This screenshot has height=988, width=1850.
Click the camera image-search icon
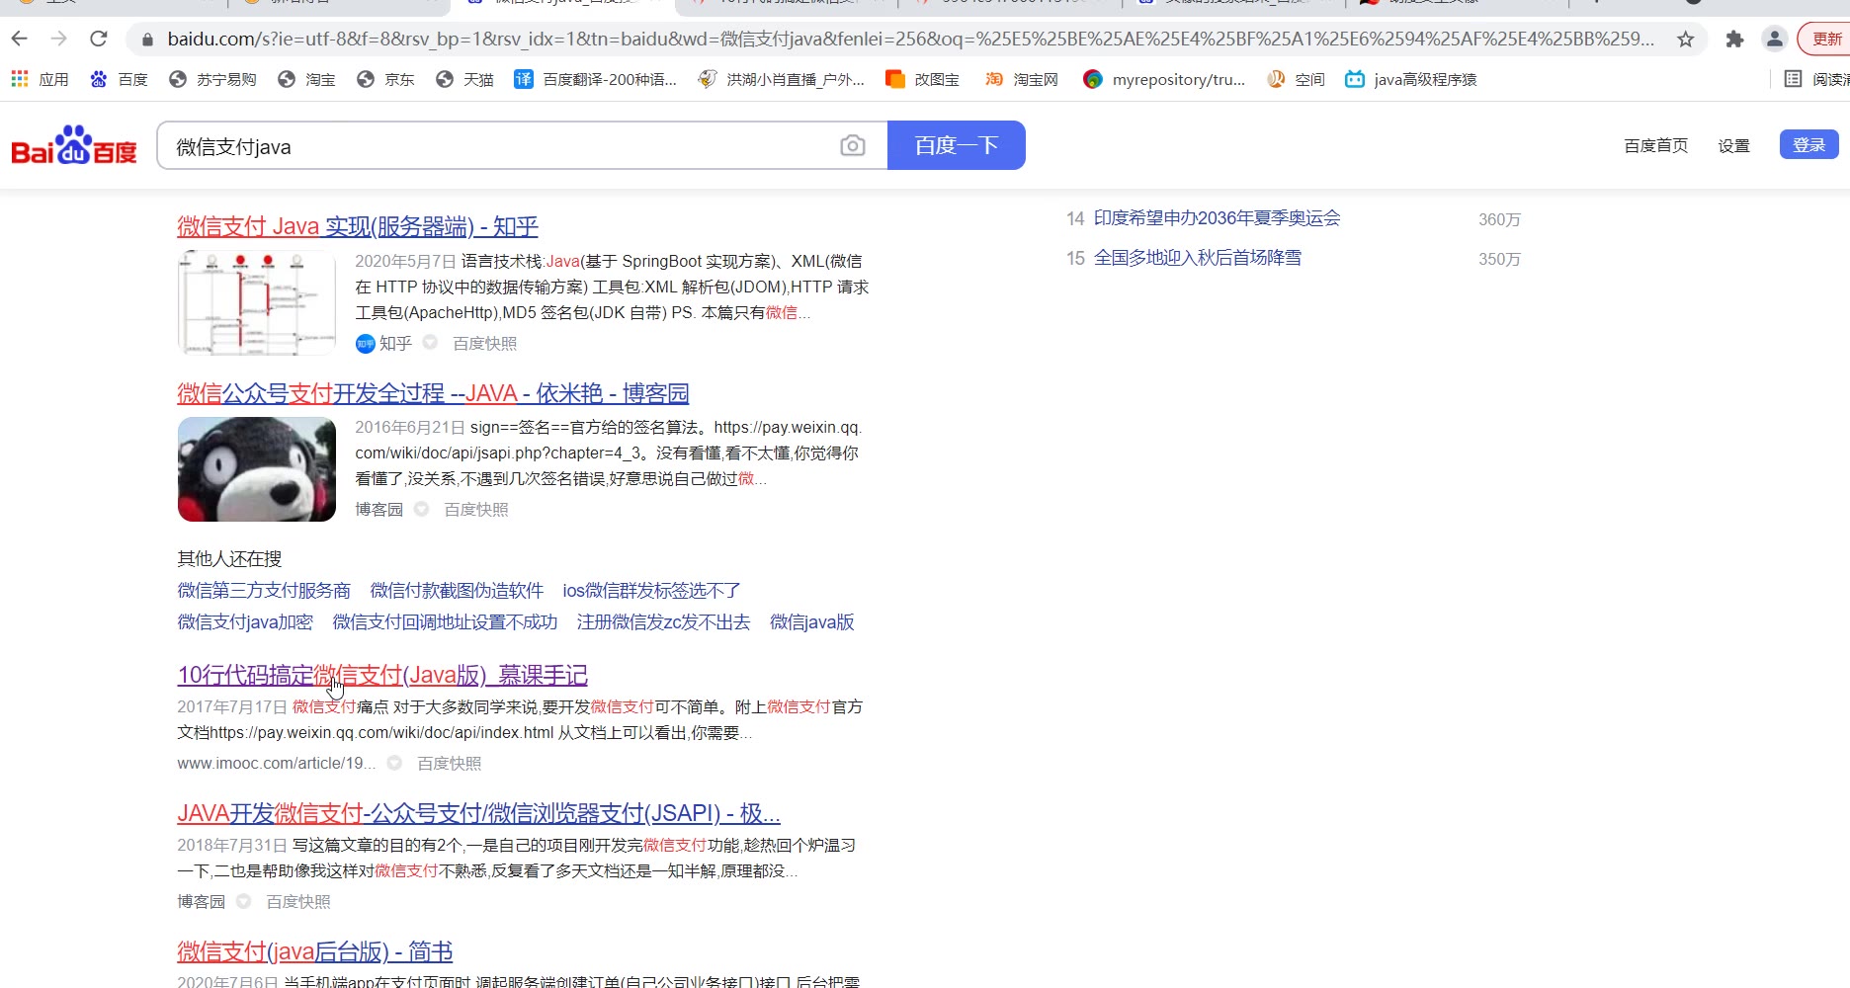pyautogui.click(x=853, y=146)
